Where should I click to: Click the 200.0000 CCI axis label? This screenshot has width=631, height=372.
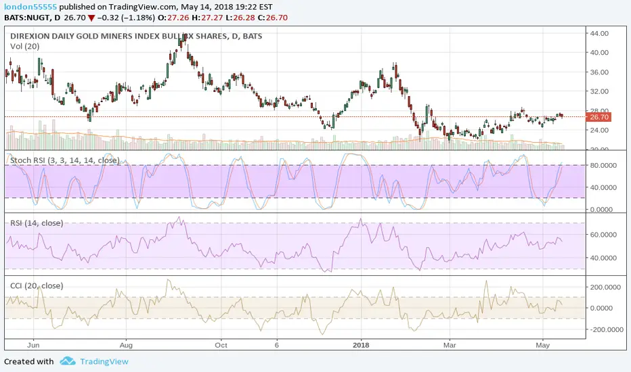(x=607, y=287)
